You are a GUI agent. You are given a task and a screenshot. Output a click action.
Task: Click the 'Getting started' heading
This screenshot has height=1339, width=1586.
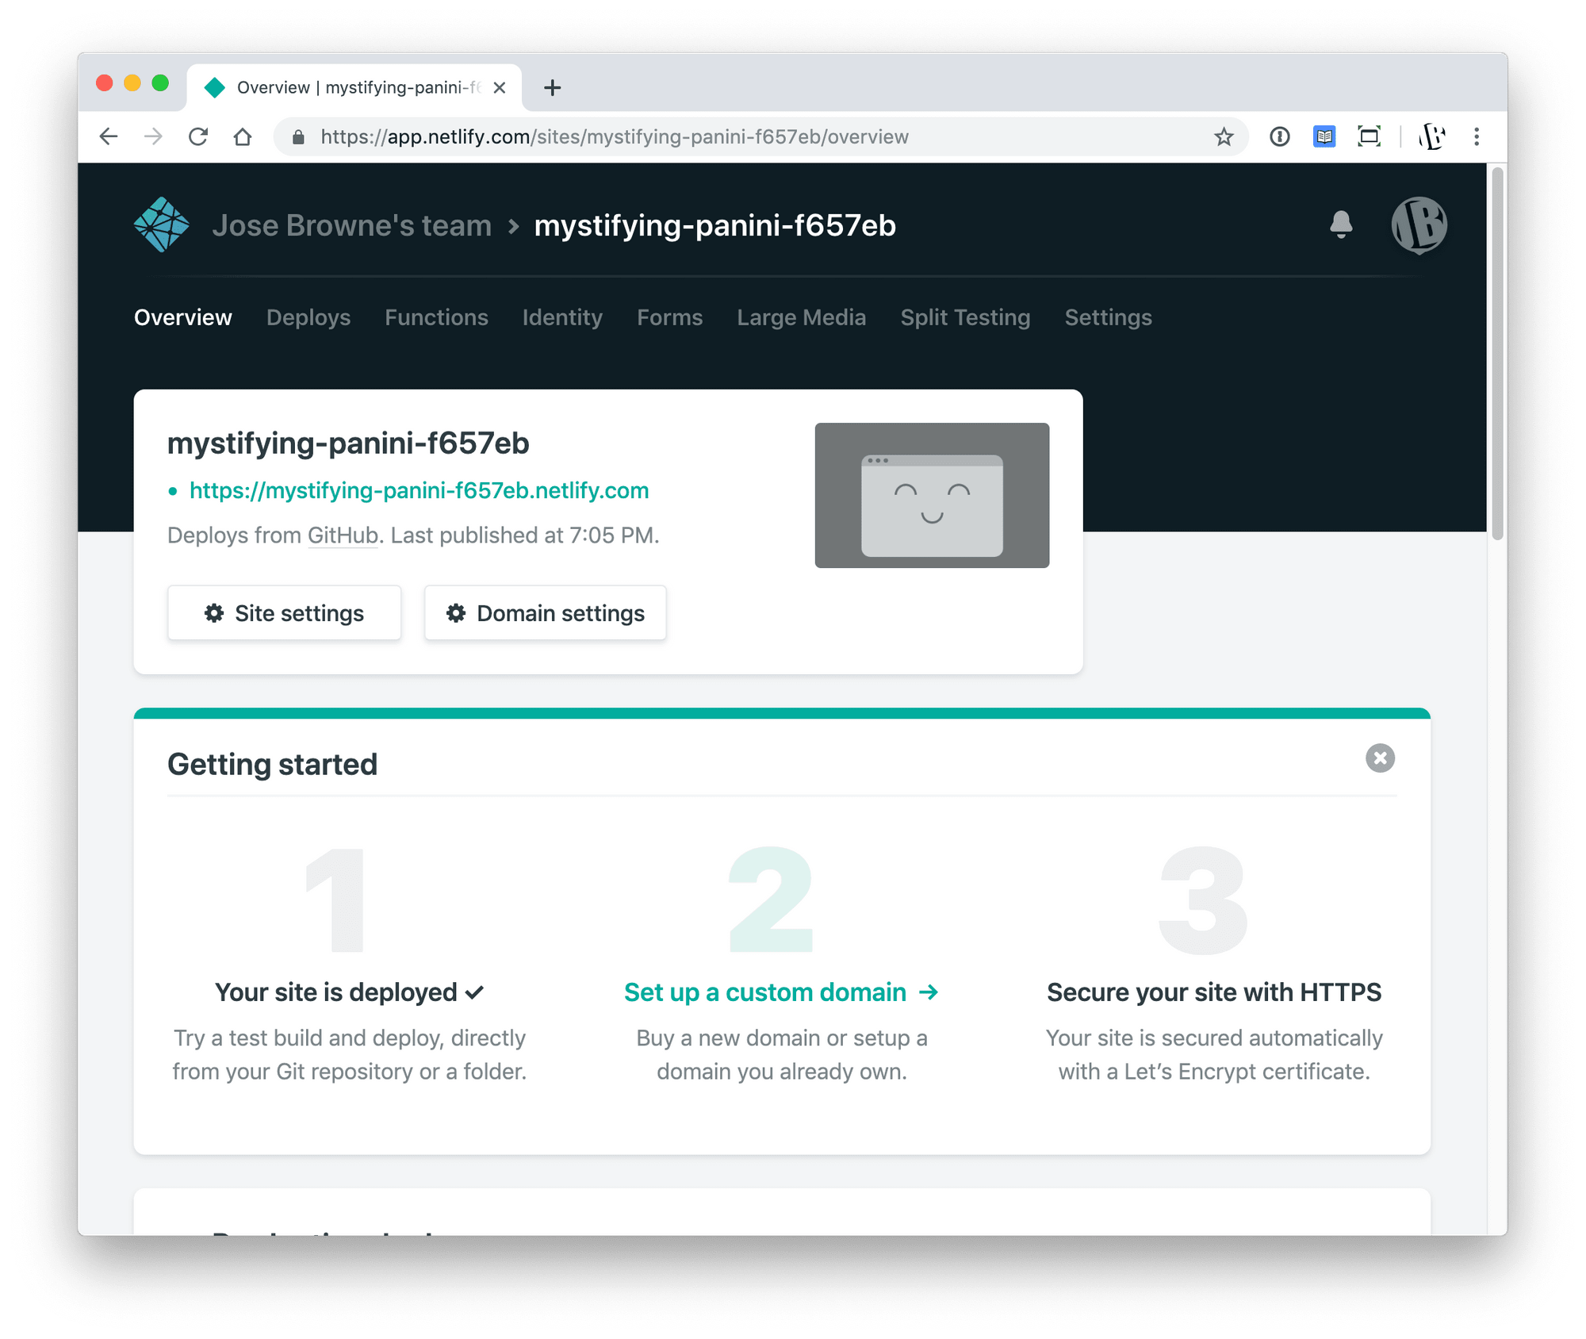click(273, 765)
